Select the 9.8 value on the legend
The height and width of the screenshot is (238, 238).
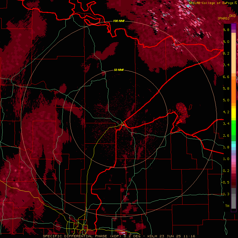226,30
